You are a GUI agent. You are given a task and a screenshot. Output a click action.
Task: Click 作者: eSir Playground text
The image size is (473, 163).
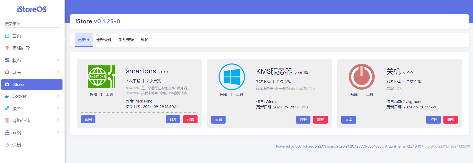click(x=404, y=102)
